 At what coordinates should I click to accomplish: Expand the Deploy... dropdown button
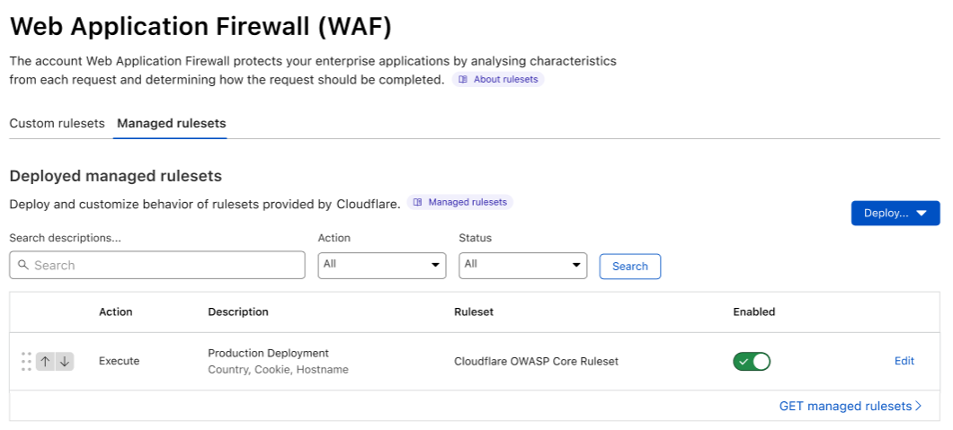(895, 213)
